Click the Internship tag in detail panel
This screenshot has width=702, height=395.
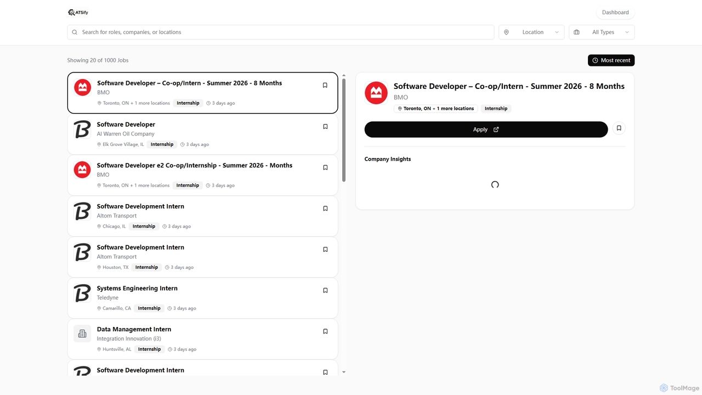(496, 109)
